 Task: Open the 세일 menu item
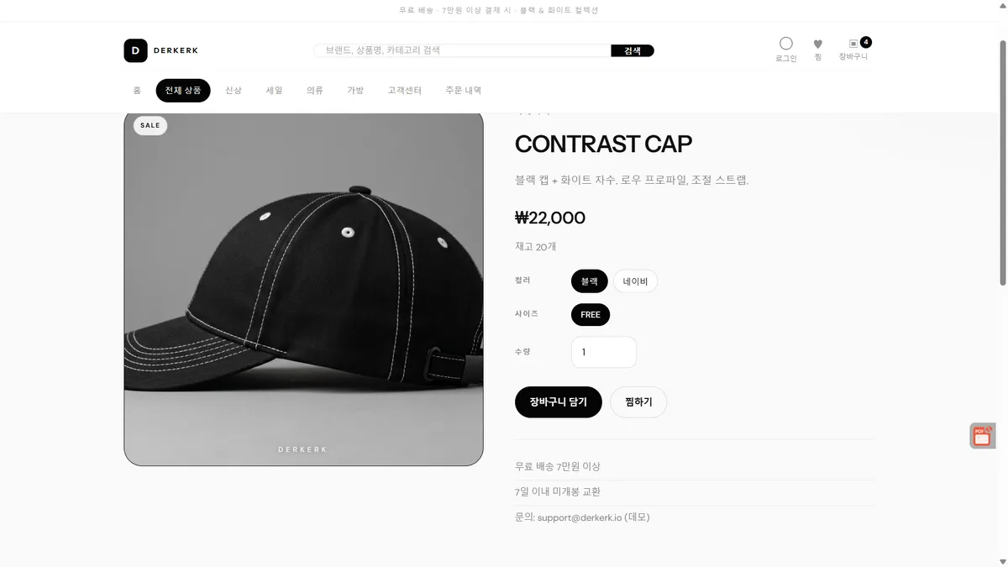click(275, 90)
